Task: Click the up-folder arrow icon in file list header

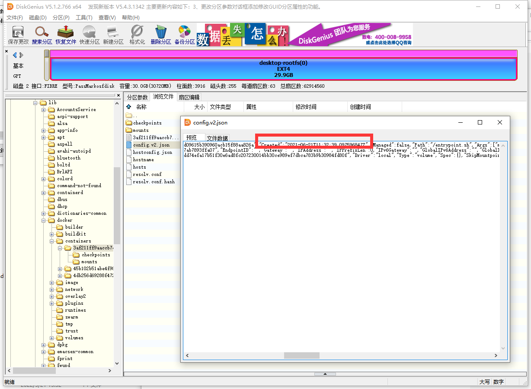Action: tap(128, 107)
